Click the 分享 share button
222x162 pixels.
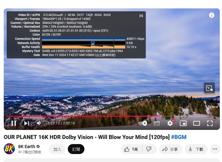click(170, 149)
